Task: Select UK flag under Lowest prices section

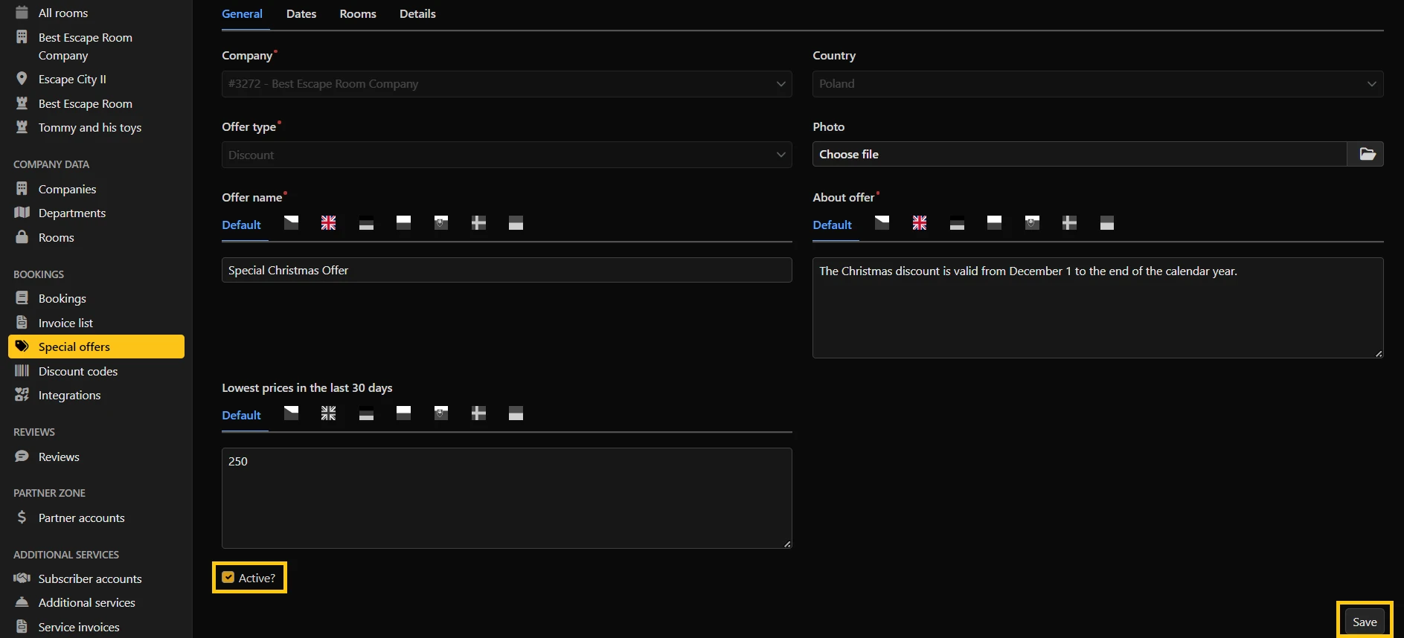Action: (328, 413)
